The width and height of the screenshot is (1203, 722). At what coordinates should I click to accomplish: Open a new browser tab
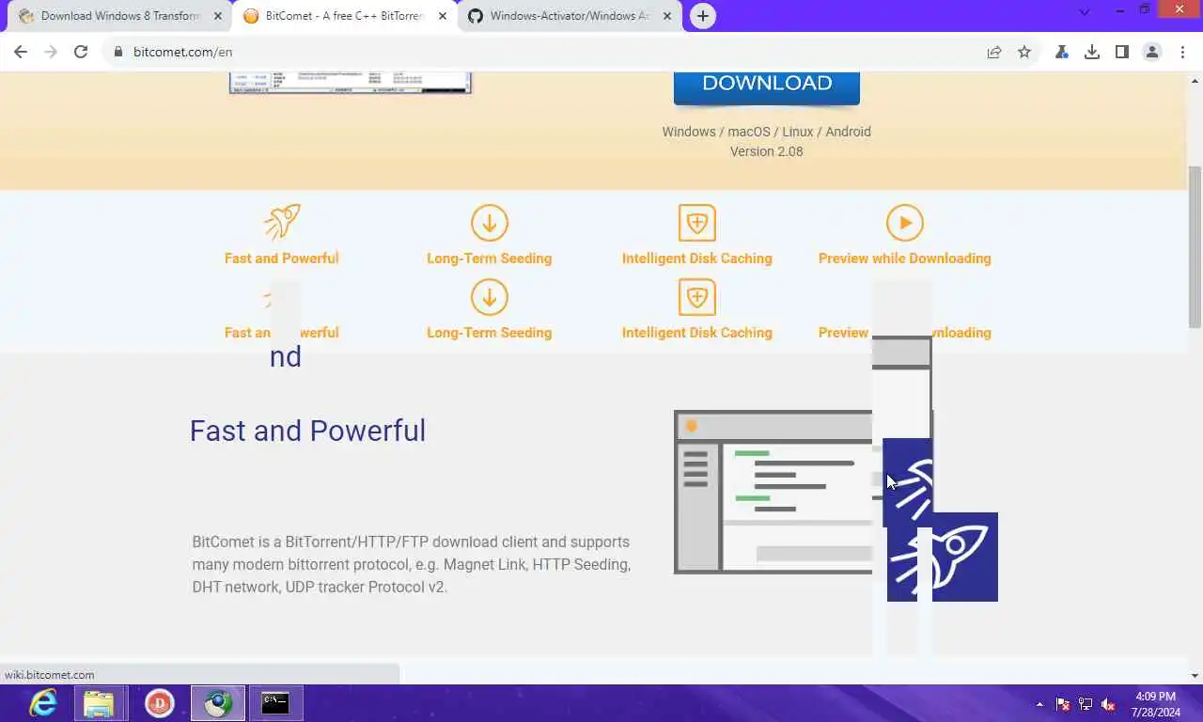click(x=702, y=16)
